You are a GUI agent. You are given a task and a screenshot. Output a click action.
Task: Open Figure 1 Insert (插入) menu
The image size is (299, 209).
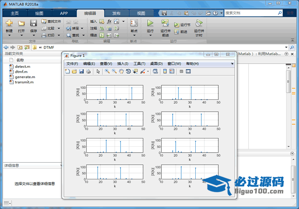[x=123, y=64]
